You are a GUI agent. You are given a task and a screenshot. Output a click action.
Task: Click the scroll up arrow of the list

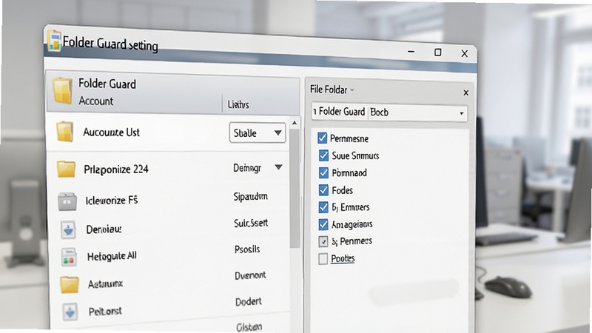point(295,123)
